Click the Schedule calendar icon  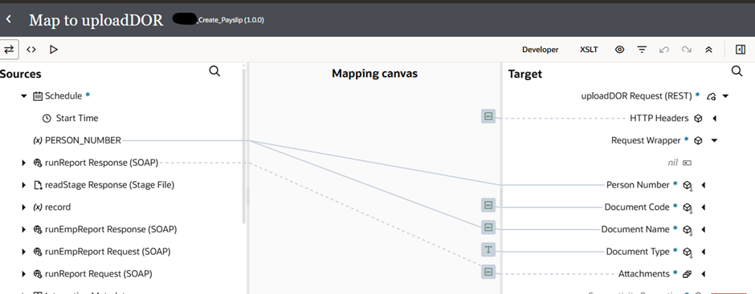(x=38, y=96)
